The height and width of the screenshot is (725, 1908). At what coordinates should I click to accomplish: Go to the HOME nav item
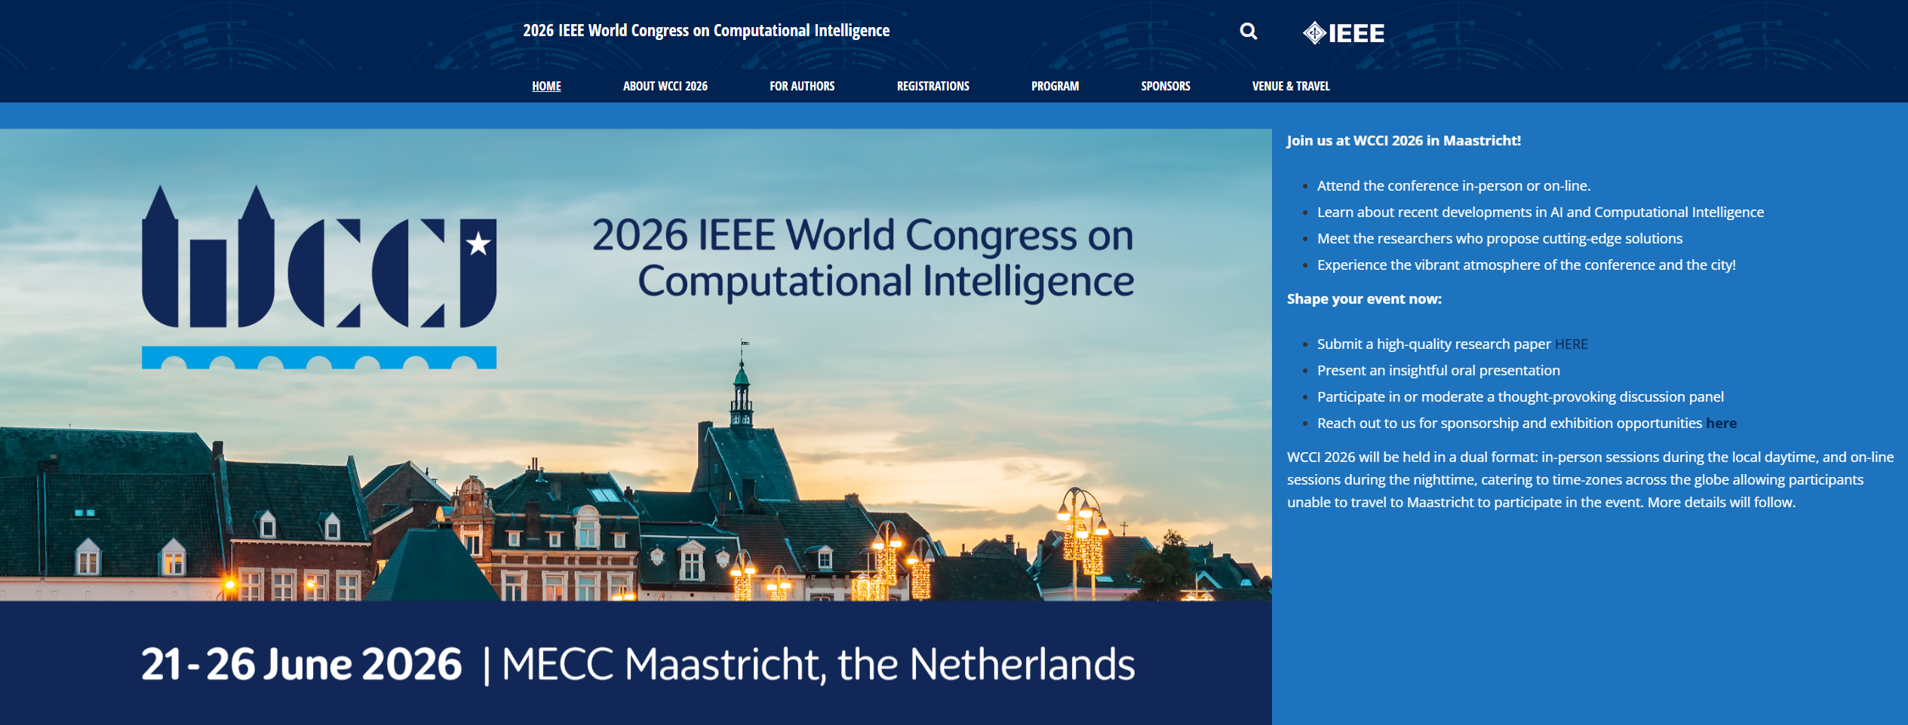click(546, 86)
